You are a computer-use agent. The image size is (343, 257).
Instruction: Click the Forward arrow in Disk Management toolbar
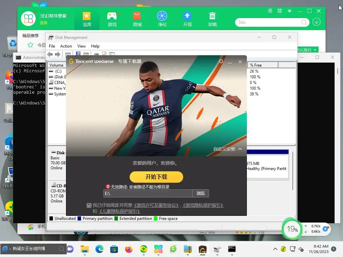pos(58,54)
